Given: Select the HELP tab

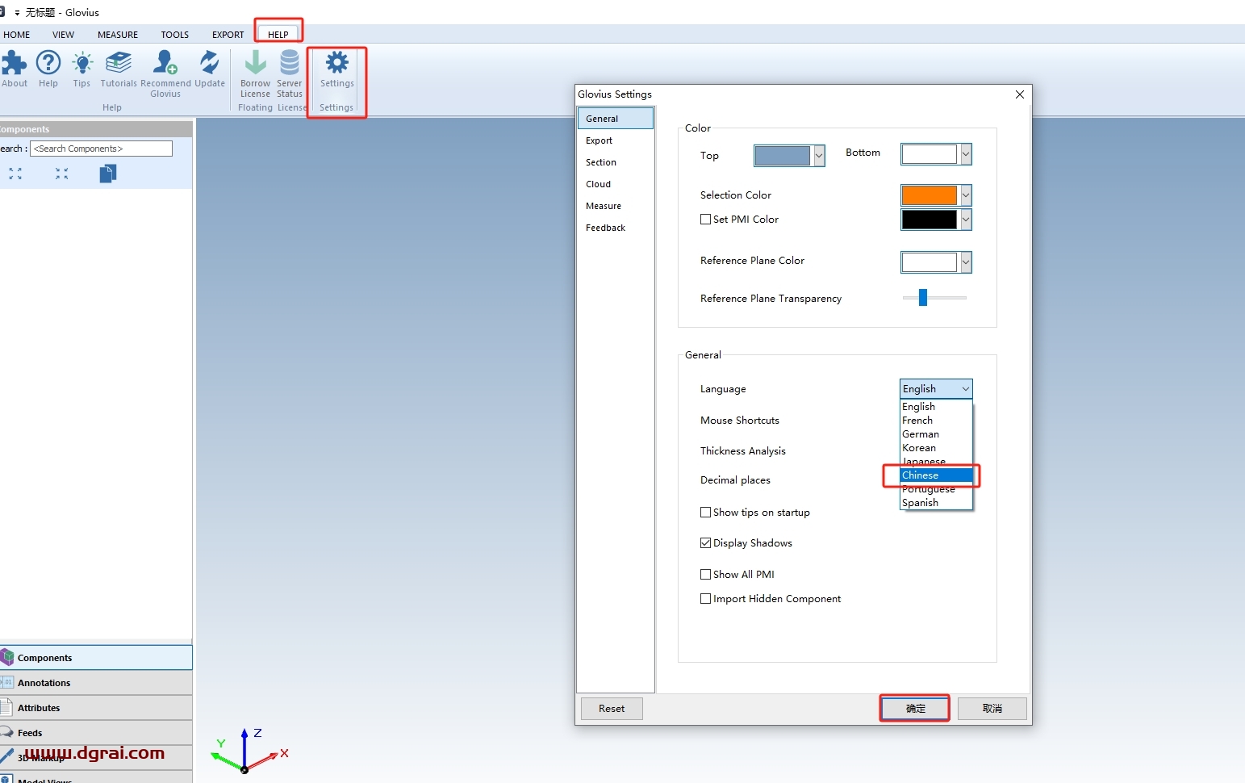Looking at the screenshot, I should tap(278, 35).
